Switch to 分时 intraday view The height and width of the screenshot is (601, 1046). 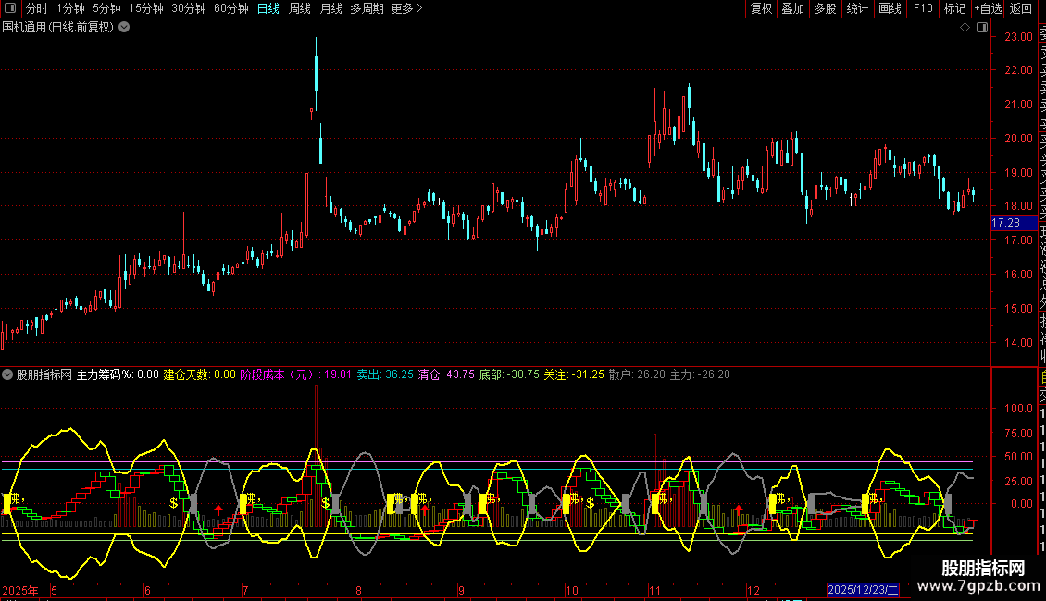tap(36, 8)
